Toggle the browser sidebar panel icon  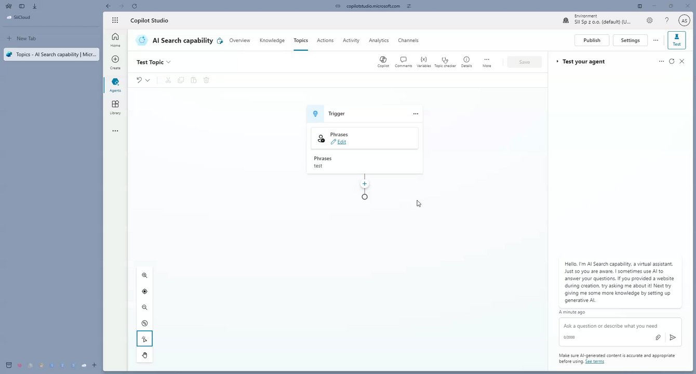(21, 6)
